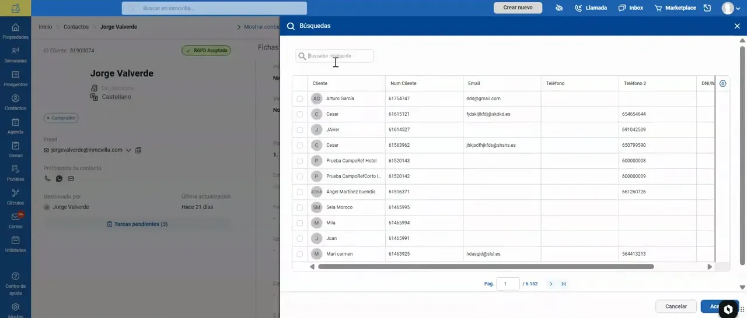Select the checkbox for Sela Moroco
Viewport: 747px width, 318px height.
[300, 207]
